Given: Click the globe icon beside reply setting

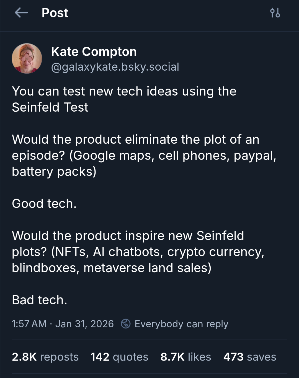Looking at the screenshot, I should click(x=126, y=323).
